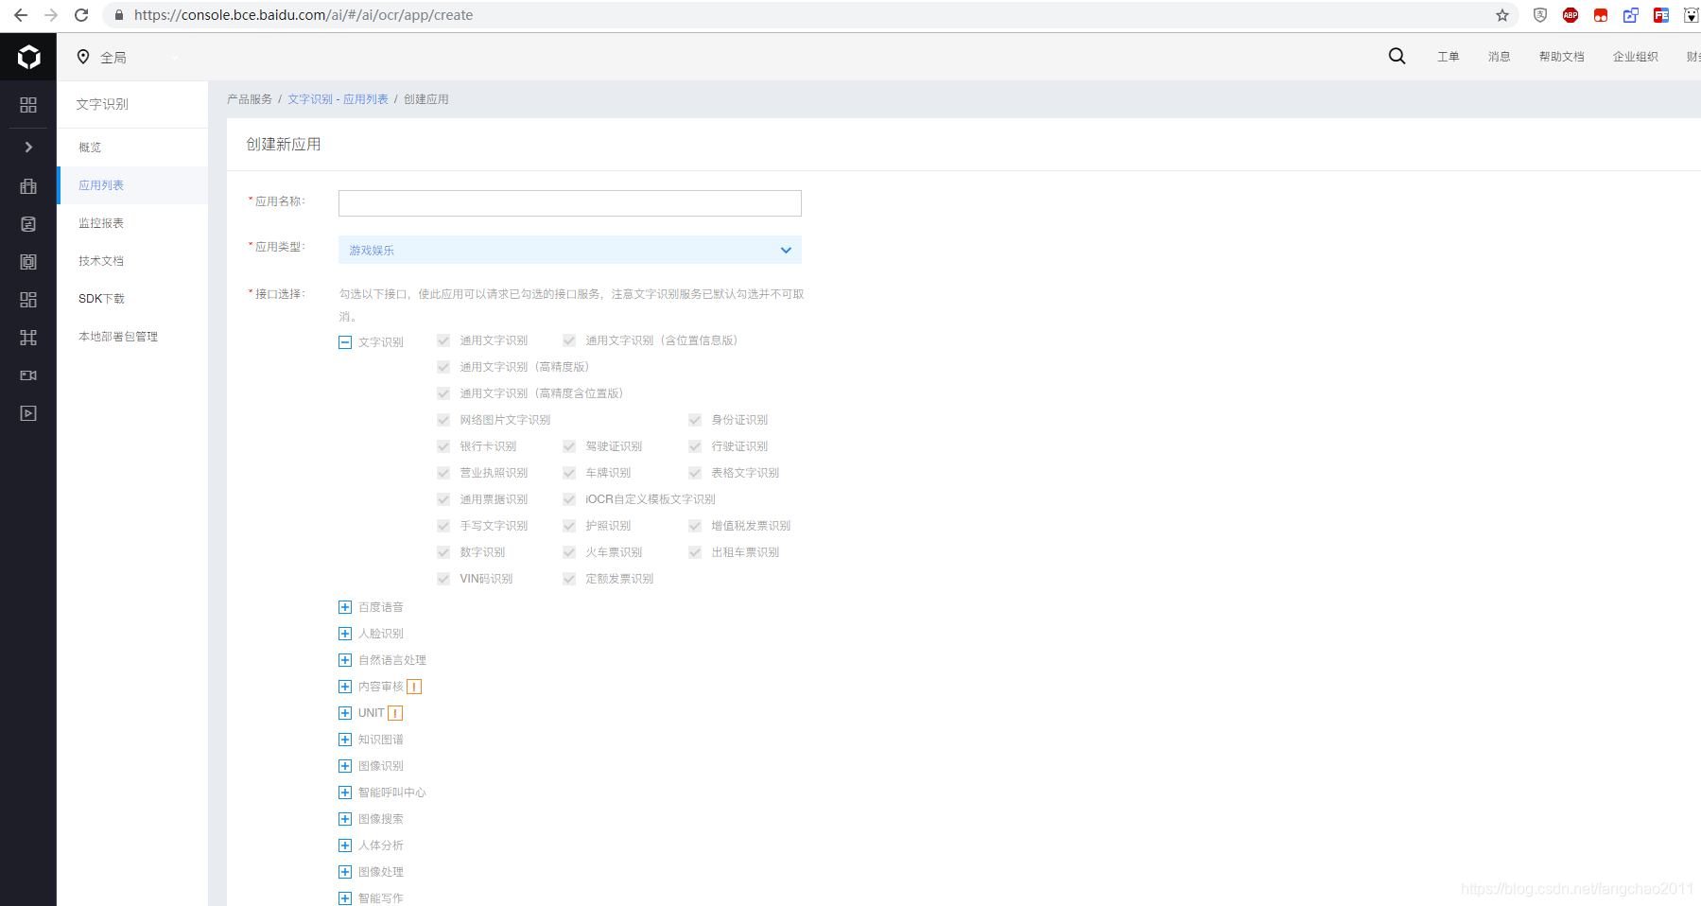Image resolution: width=1701 pixels, height=906 pixels.
Task: Click the document list icon in sidebar
Action: [28, 224]
